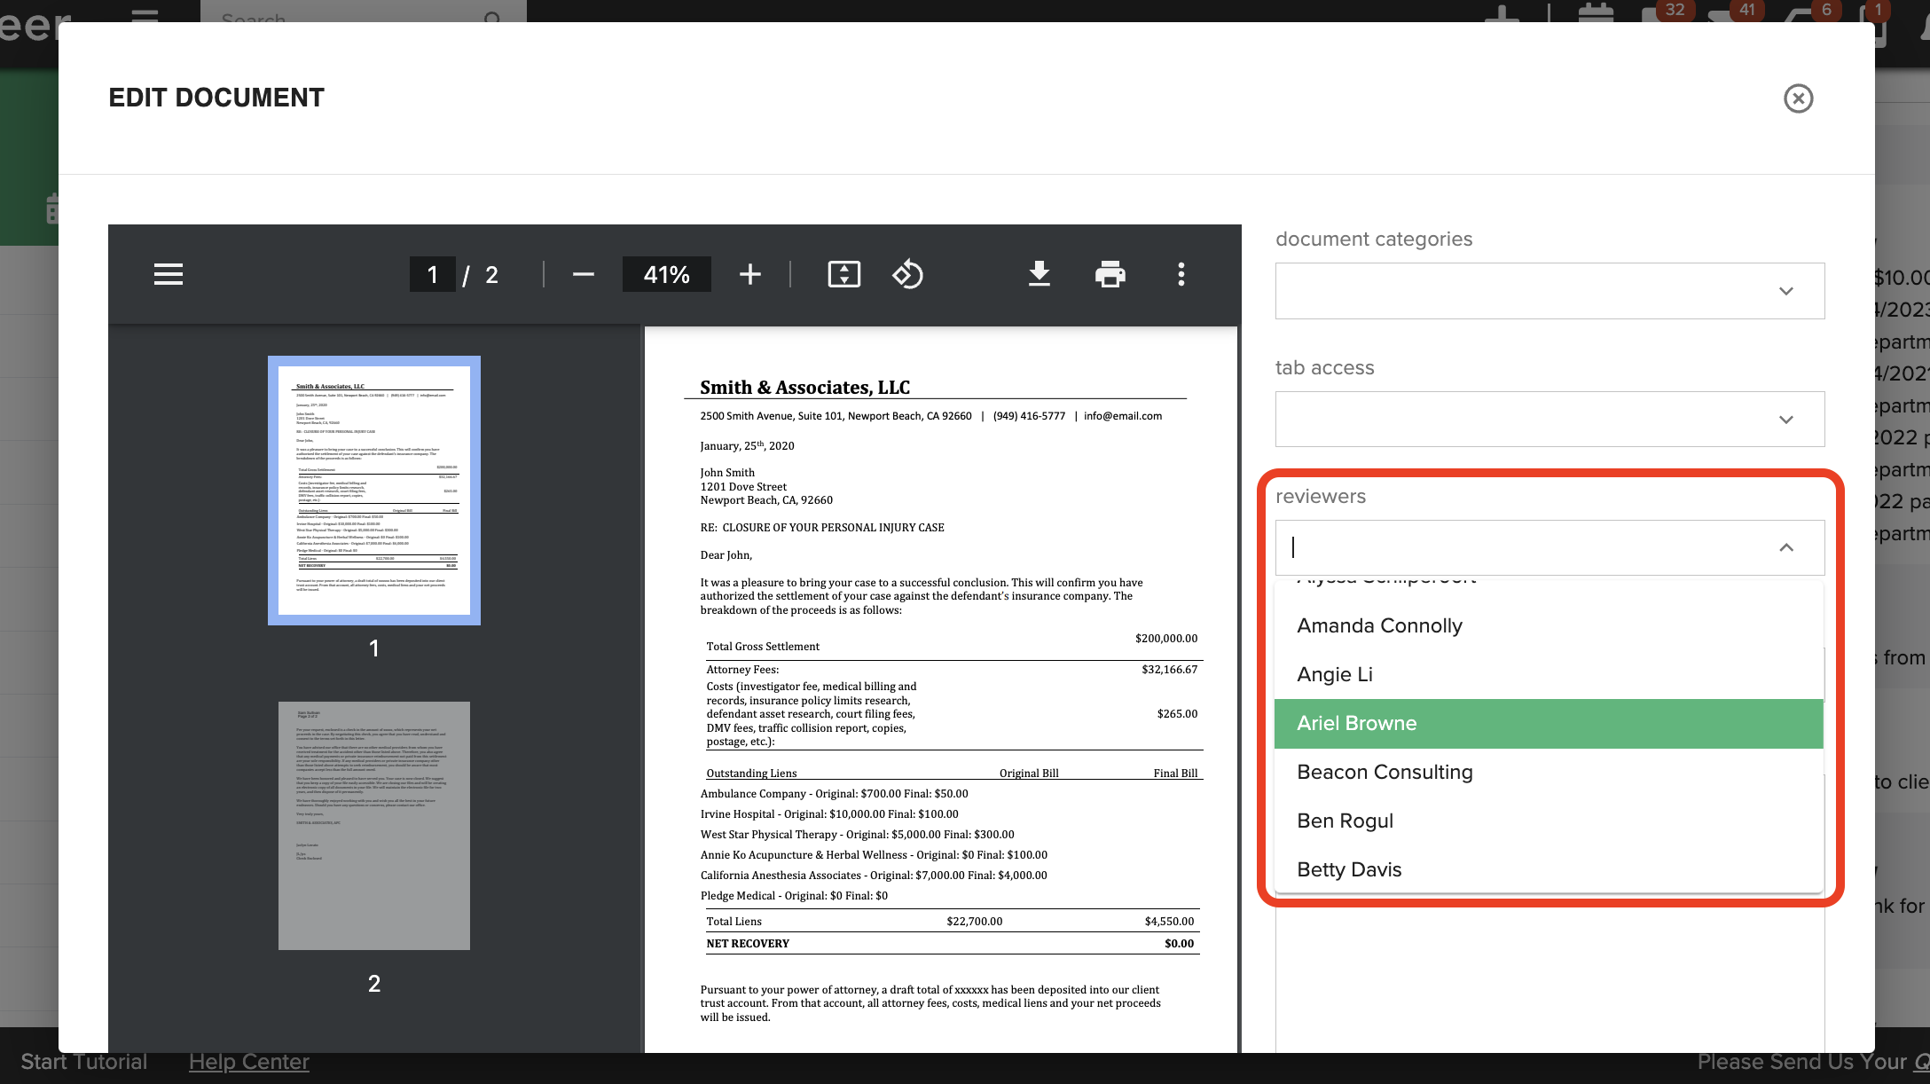The image size is (1930, 1084).
Task: Click the PDF zoom out minus button
Action: pos(583,274)
